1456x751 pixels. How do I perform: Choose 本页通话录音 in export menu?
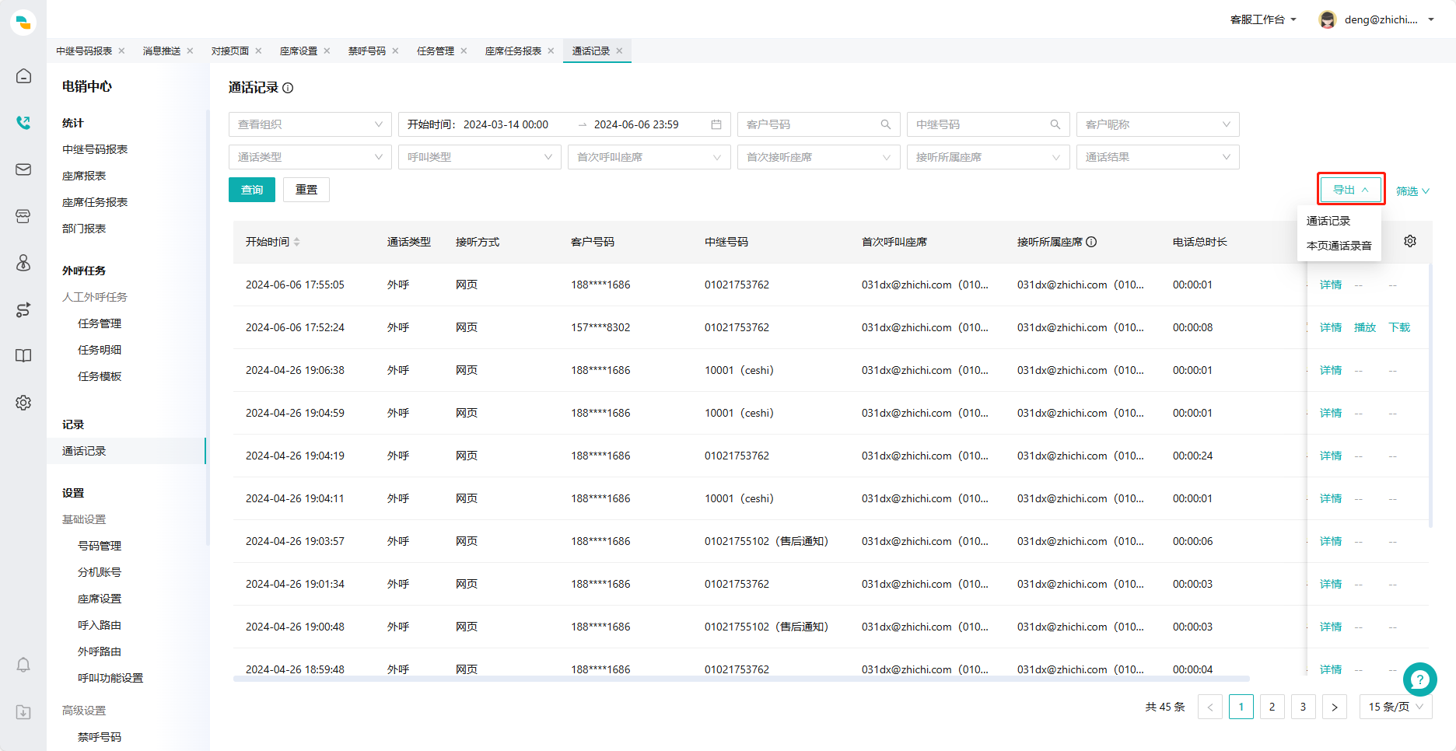[x=1339, y=246]
